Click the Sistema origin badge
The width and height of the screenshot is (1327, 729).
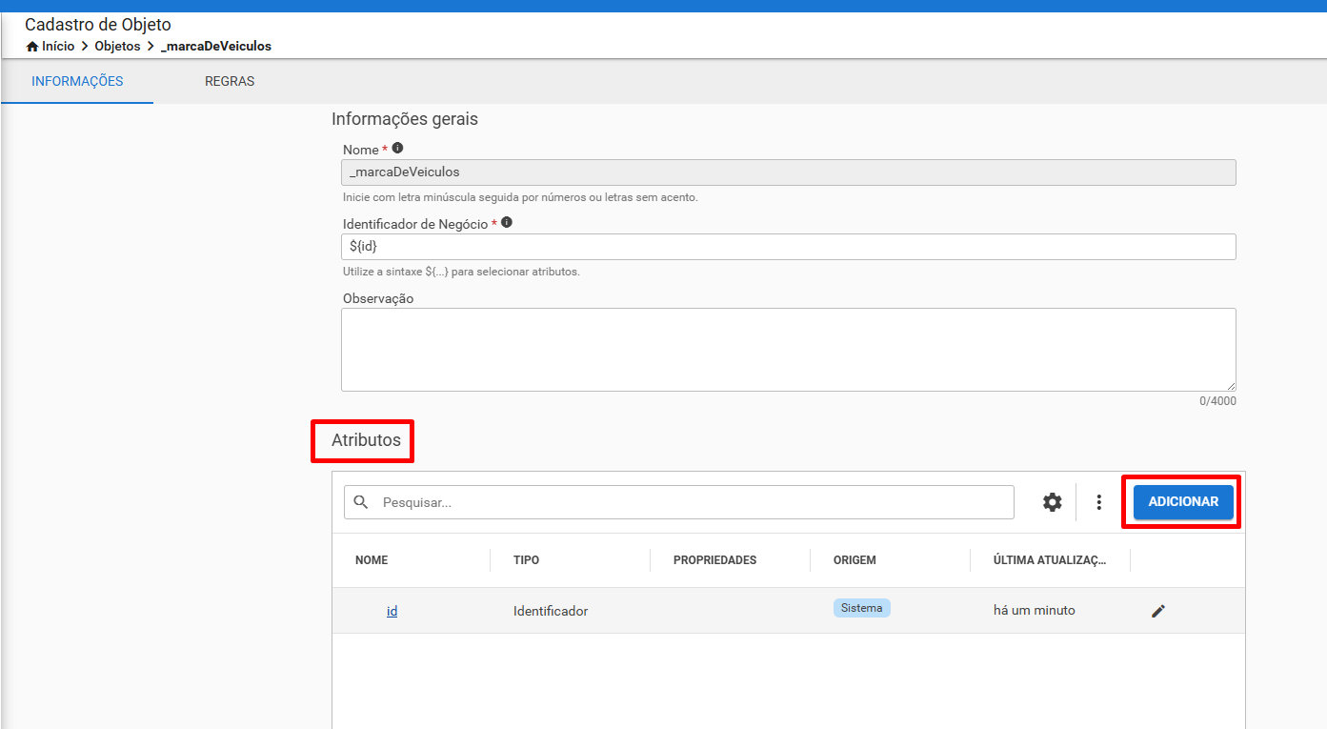click(862, 608)
